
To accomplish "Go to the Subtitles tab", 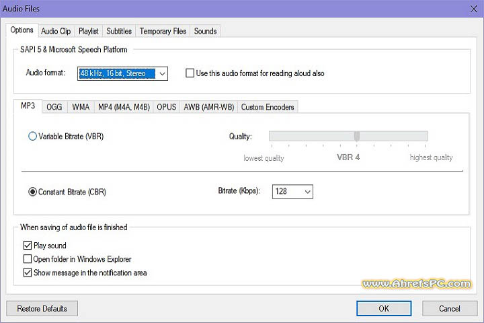I will coord(119,31).
